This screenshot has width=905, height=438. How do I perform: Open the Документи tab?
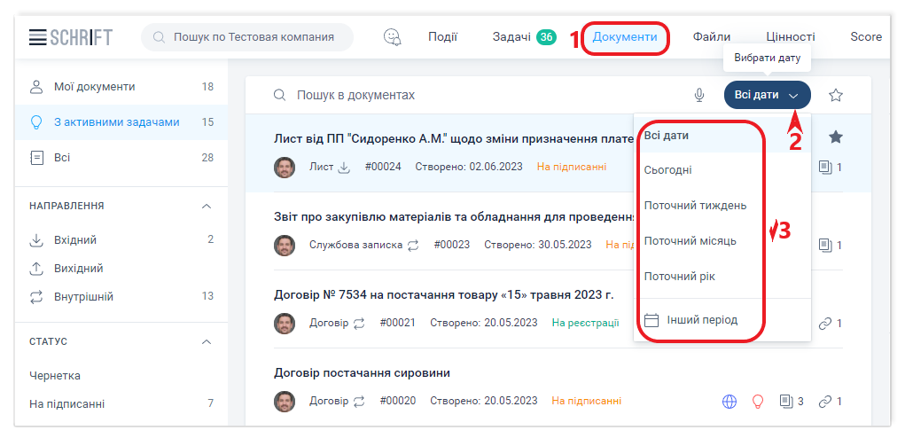pos(625,37)
